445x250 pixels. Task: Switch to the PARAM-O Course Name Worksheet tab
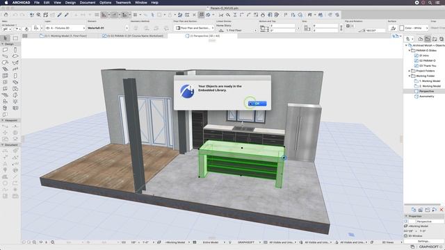pyautogui.click(x=133, y=36)
